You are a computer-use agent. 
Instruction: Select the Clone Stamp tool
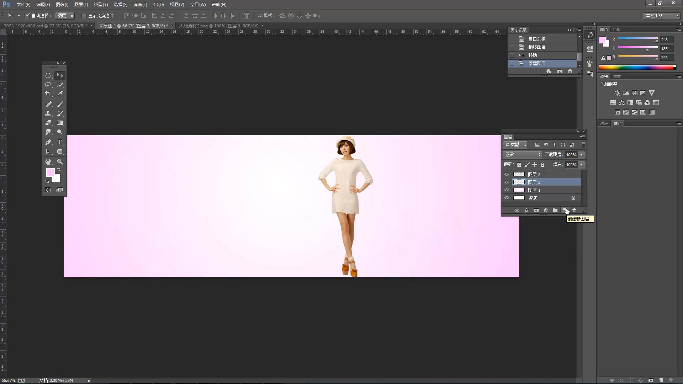pyautogui.click(x=48, y=113)
